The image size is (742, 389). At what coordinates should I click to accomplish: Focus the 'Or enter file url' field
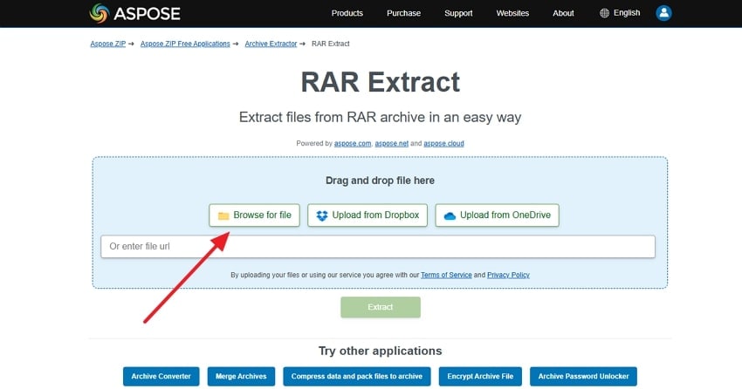click(378, 246)
